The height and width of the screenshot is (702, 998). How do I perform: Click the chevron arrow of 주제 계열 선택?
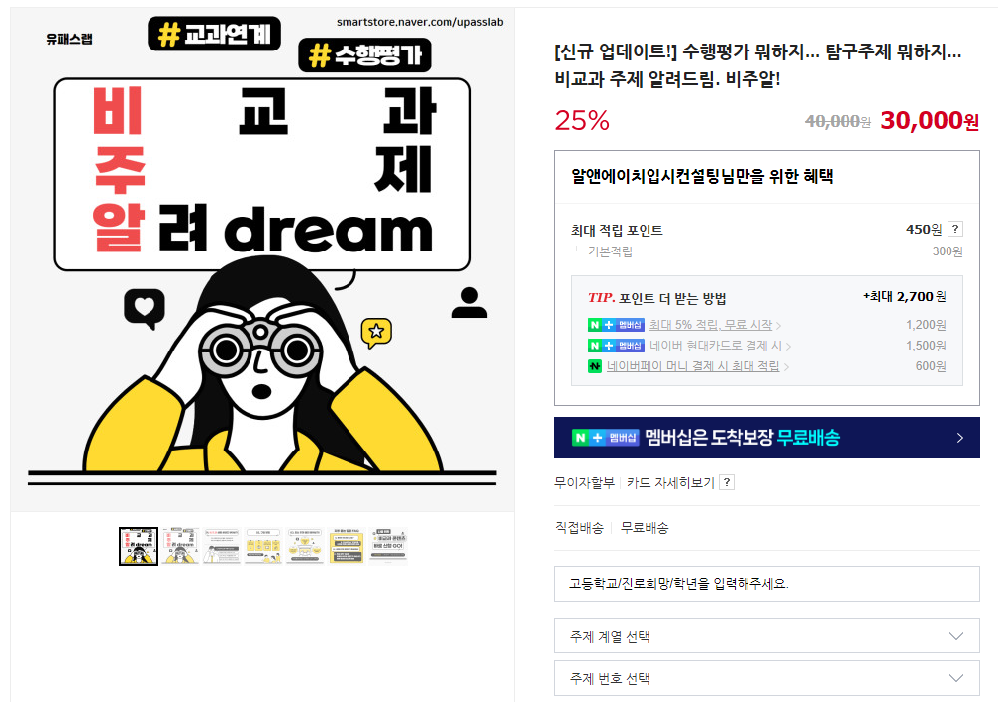pyautogui.click(x=955, y=636)
